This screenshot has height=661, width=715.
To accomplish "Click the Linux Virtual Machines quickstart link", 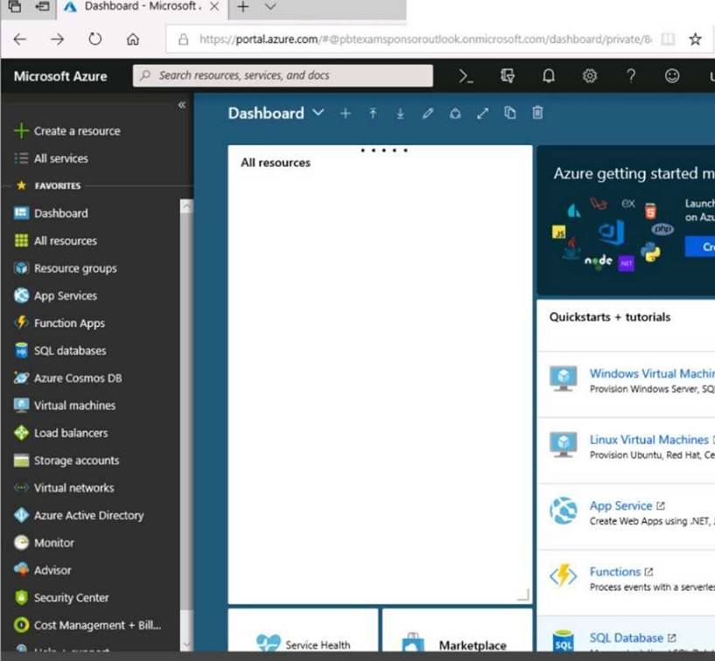I will pyautogui.click(x=648, y=440).
